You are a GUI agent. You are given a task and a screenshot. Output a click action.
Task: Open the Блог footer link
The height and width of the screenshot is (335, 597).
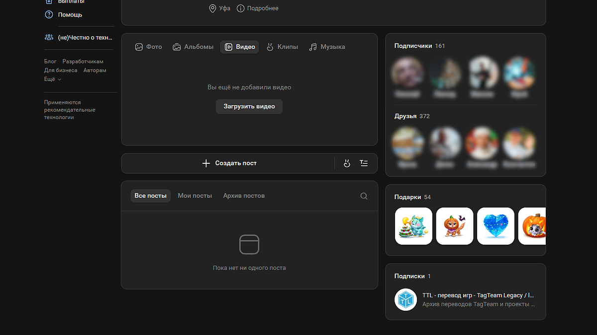[x=50, y=62]
